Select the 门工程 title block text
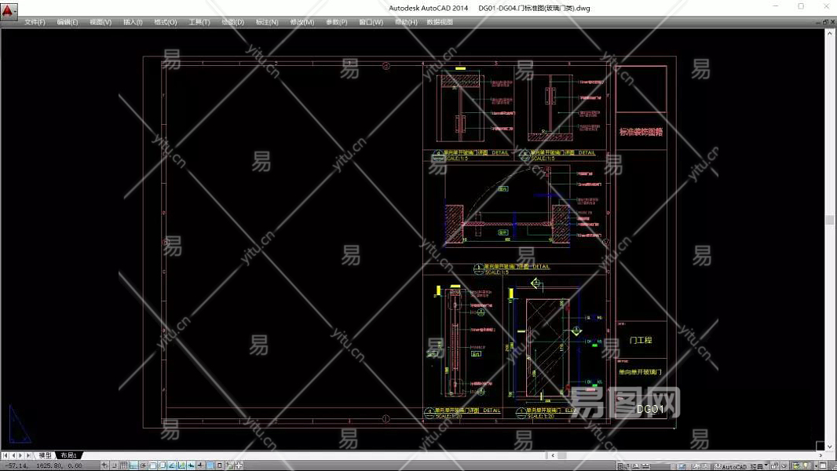Viewport: 837px width, 471px height. coord(641,340)
